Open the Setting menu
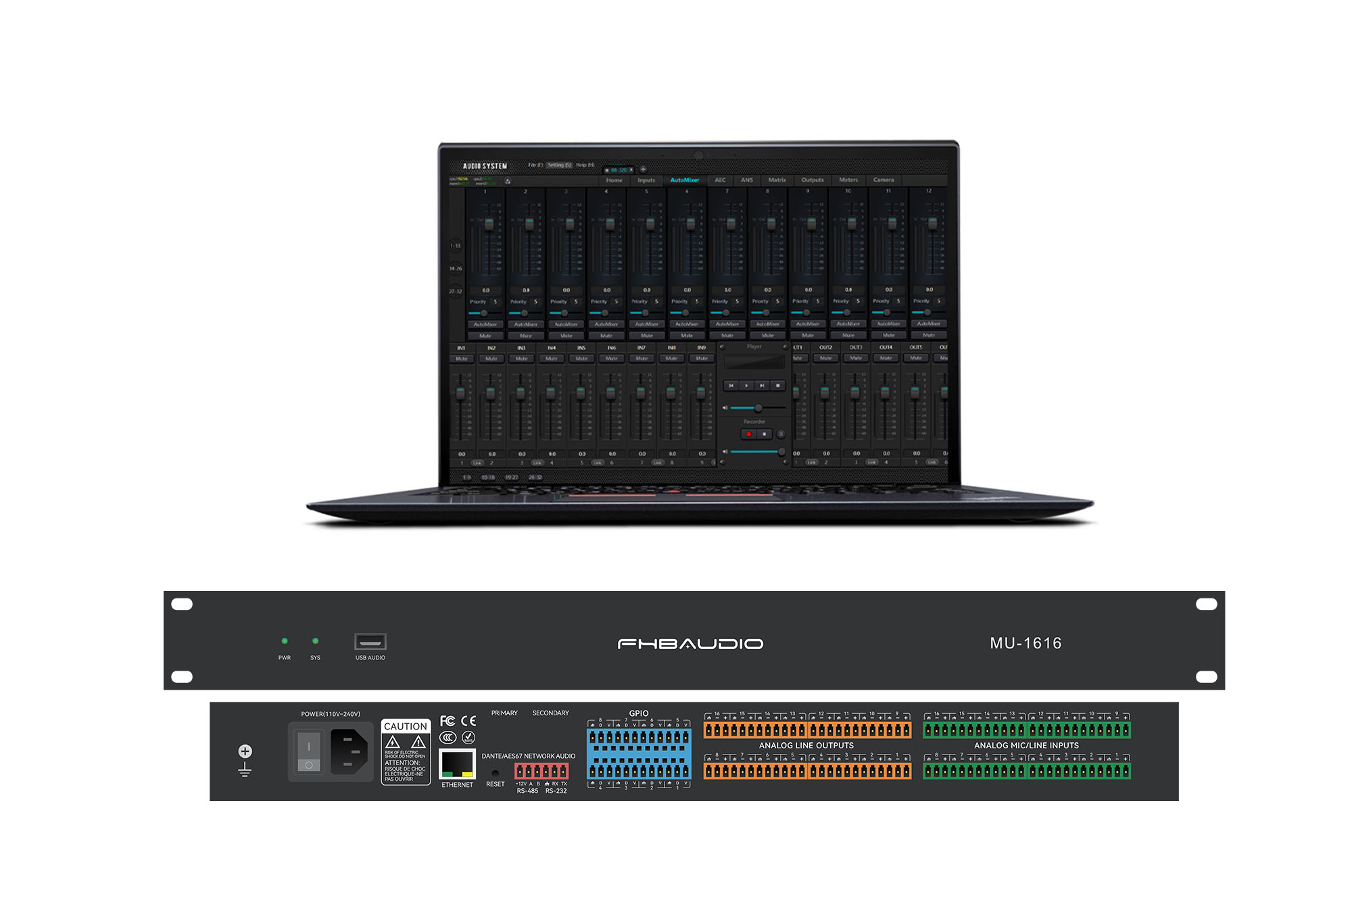The height and width of the screenshot is (901, 1352). (x=559, y=165)
